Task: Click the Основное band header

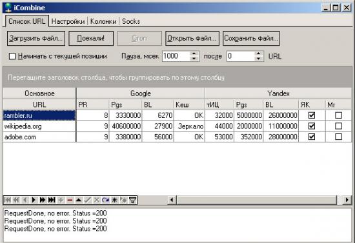Action: [39, 93]
